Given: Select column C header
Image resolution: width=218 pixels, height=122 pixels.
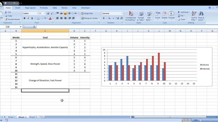Looking at the screenshot, I should [45, 31].
